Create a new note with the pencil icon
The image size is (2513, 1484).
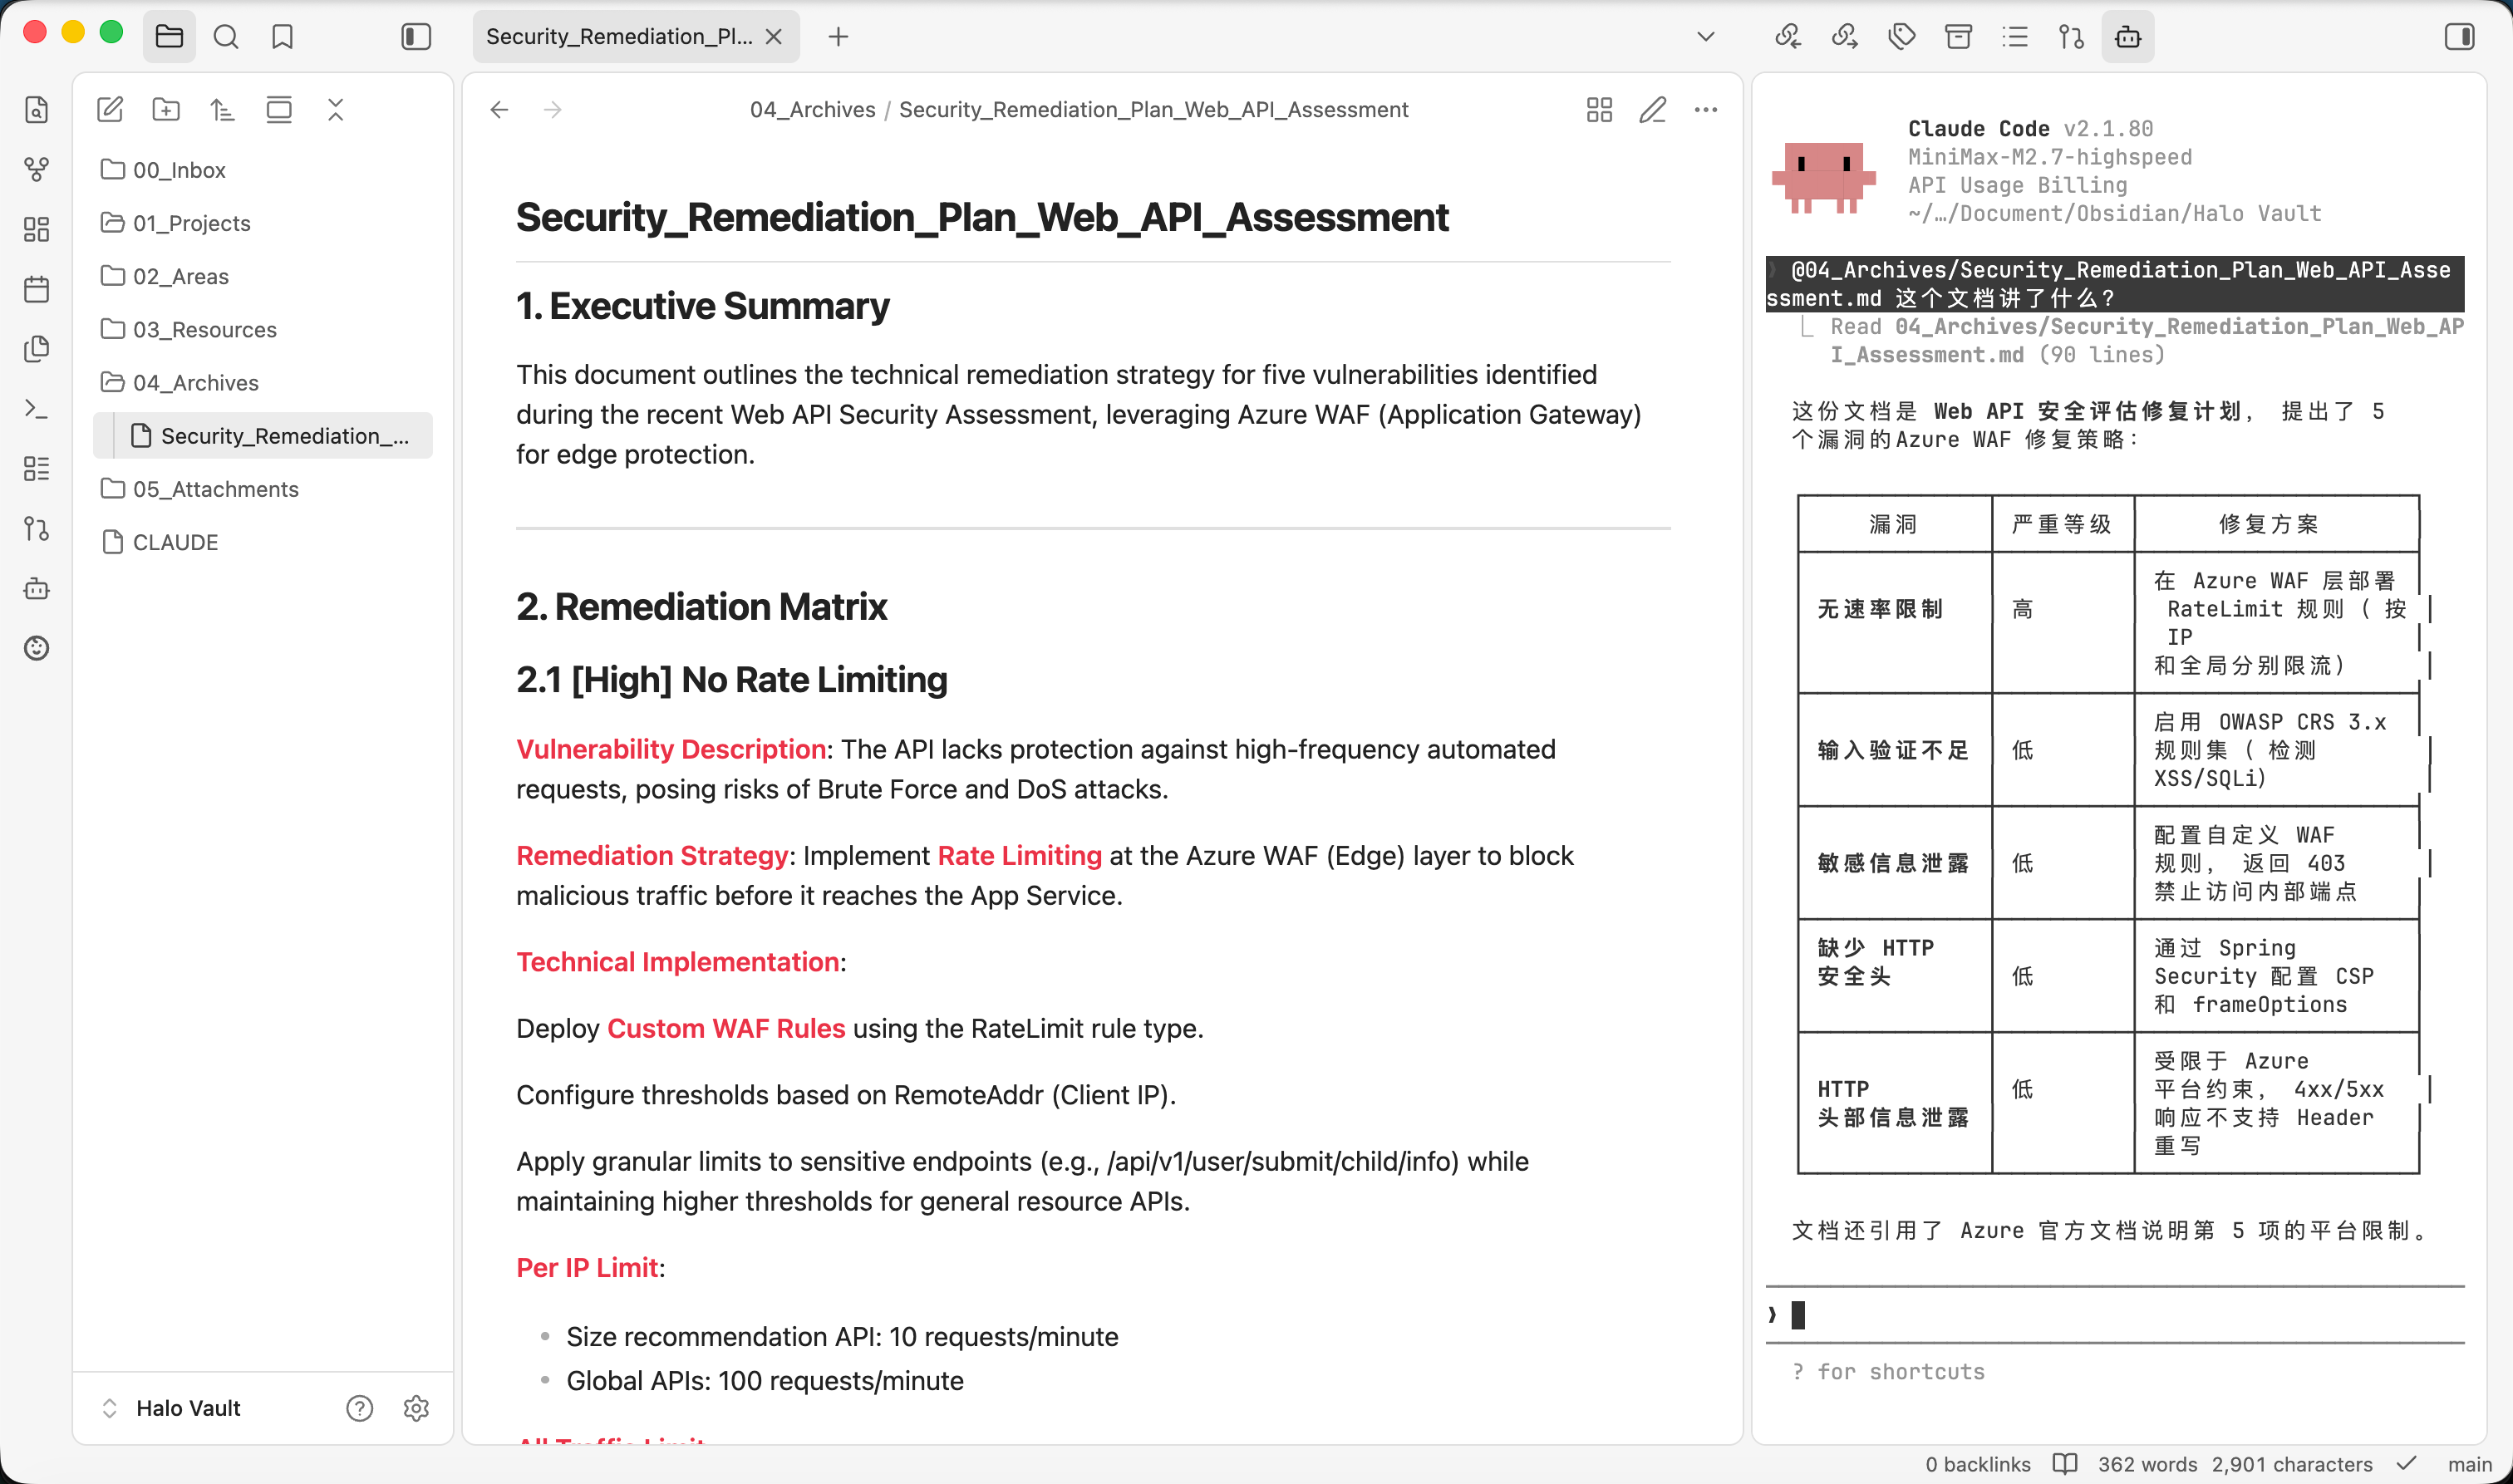110,110
